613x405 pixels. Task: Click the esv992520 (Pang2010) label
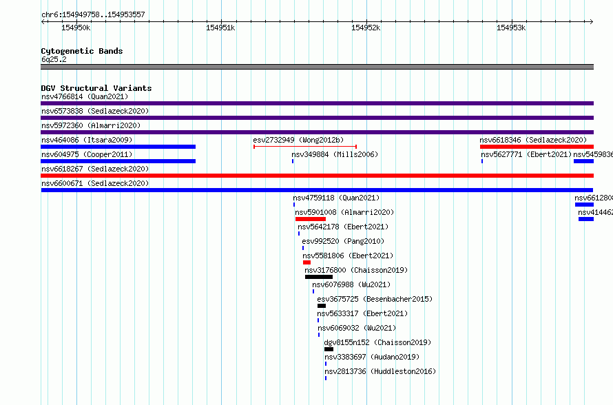pyautogui.click(x=343, y=241)
